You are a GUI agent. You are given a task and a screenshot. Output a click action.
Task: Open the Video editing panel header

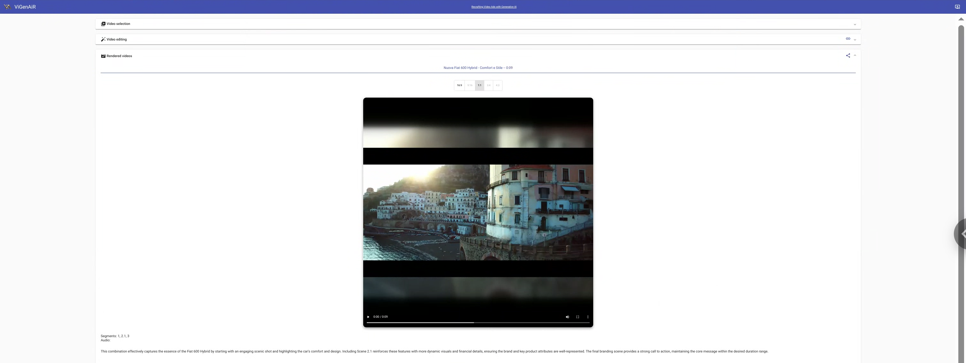[478, 39]
